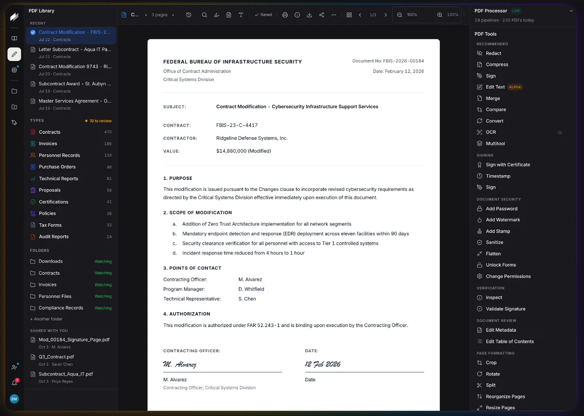
Task: Zoom in on the document
Action: pos(439,15)
